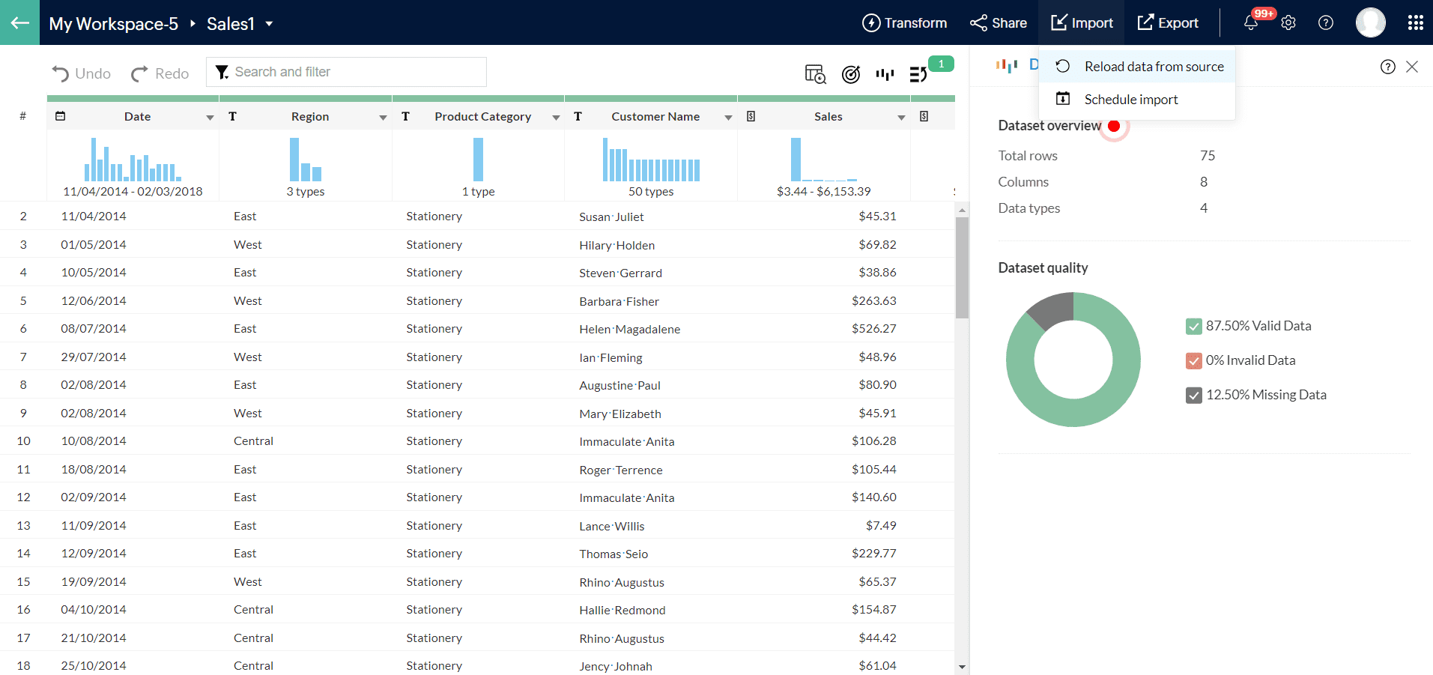
Task: Click the target bullseye icon
Action: click(850, 74)
